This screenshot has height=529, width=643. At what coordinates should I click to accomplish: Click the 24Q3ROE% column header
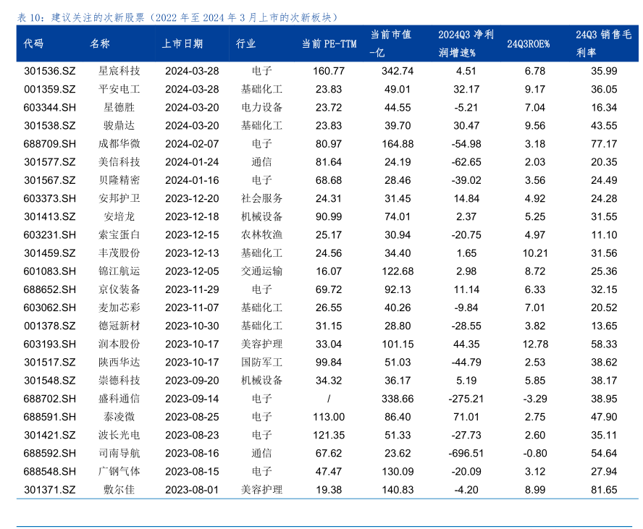coord(528,44)
